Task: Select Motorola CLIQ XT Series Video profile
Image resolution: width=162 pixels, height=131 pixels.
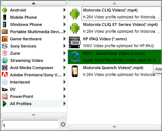Action: click(x=115, y=28)
